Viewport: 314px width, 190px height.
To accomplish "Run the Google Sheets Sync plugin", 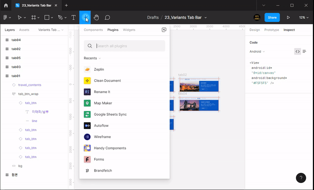I will click(124, 115).
